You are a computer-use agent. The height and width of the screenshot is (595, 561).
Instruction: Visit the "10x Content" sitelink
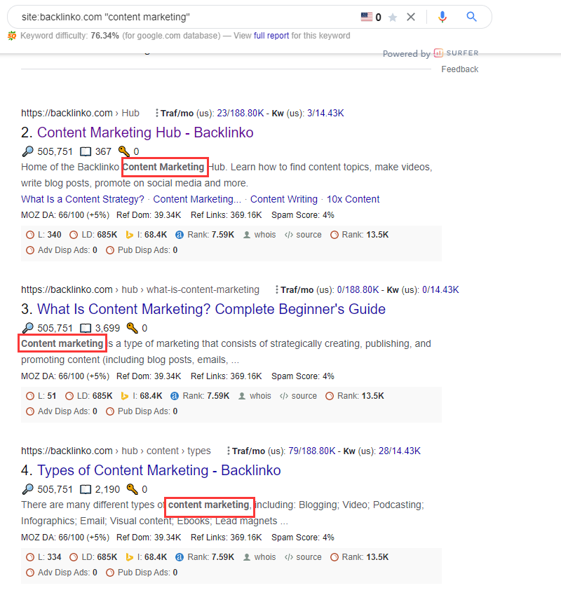353,199
